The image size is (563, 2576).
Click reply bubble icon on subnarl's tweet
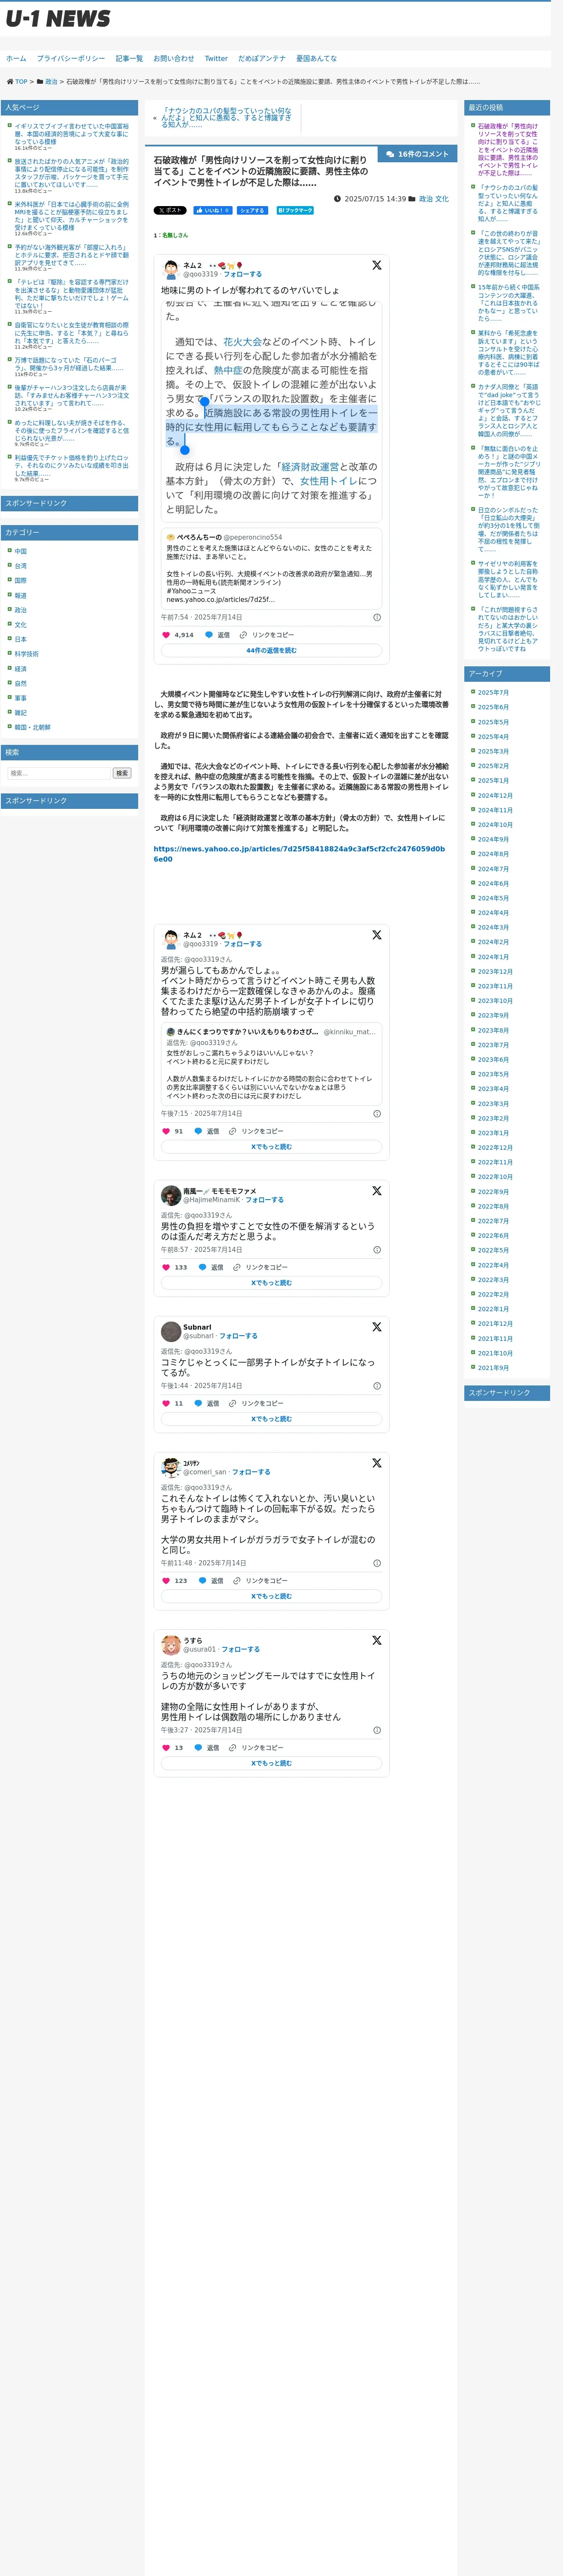coord(198,1403)
